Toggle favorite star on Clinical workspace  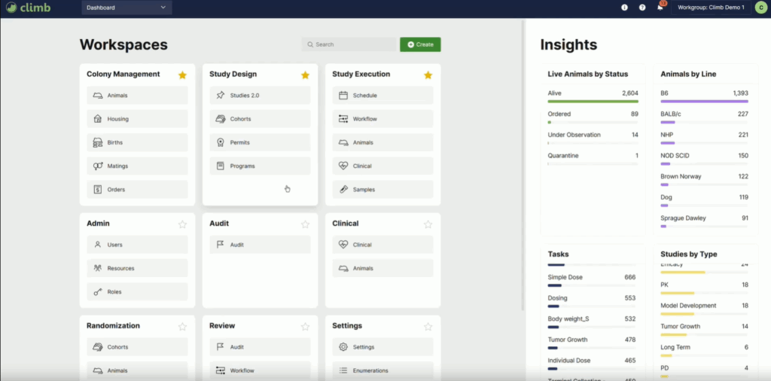[x=428, y=224]
